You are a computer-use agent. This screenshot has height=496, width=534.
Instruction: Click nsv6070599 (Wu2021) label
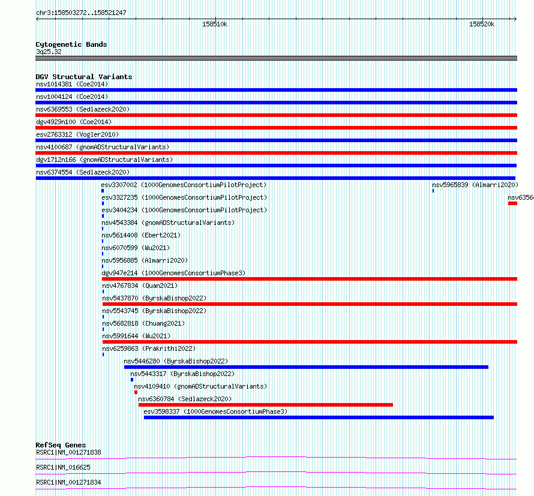(x=136, y=248)
